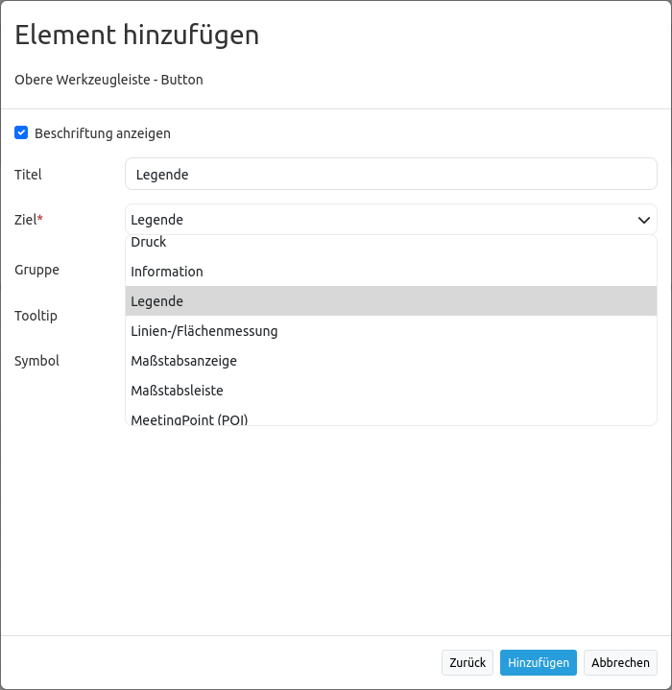Viewport: 672px width, 690px height.
Task: Click the Obere Werkzeugleiste - Button subtitle
Action: coord(108,80)
